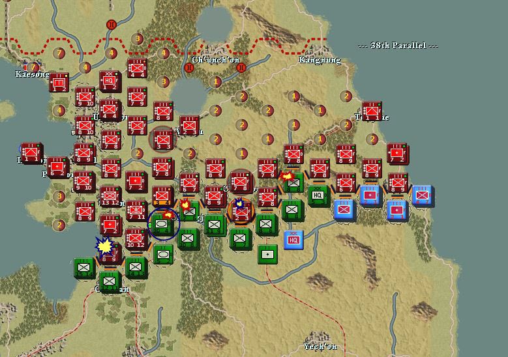Click the red infantry unit labeled 8 10

point(85,126)
